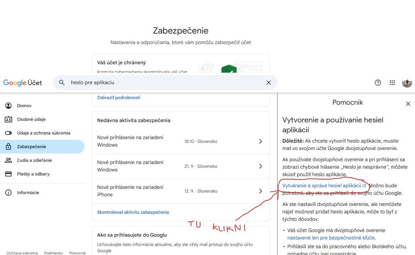Click Ochrana súkromia footer link
This screenshot has width=415, height=255.
coord(22,253)
